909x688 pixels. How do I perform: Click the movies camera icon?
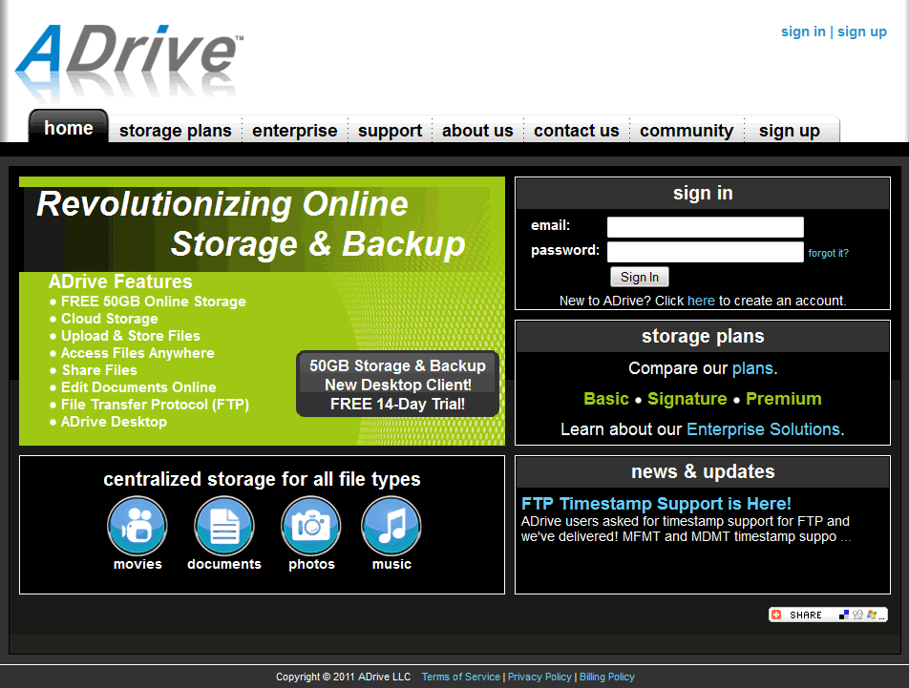click(137, 526)
